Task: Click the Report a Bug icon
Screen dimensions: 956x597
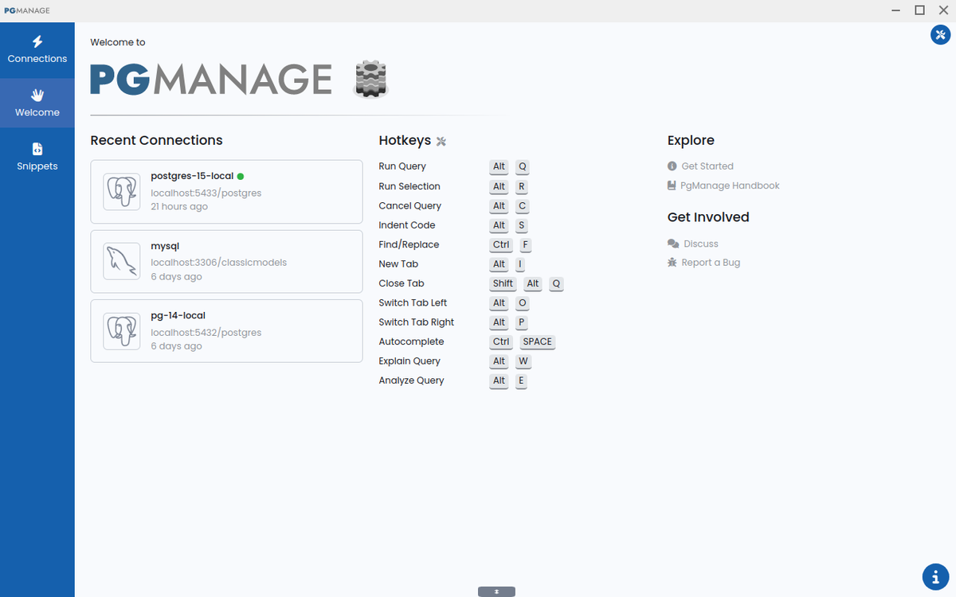Action: [x=672, y=263]
